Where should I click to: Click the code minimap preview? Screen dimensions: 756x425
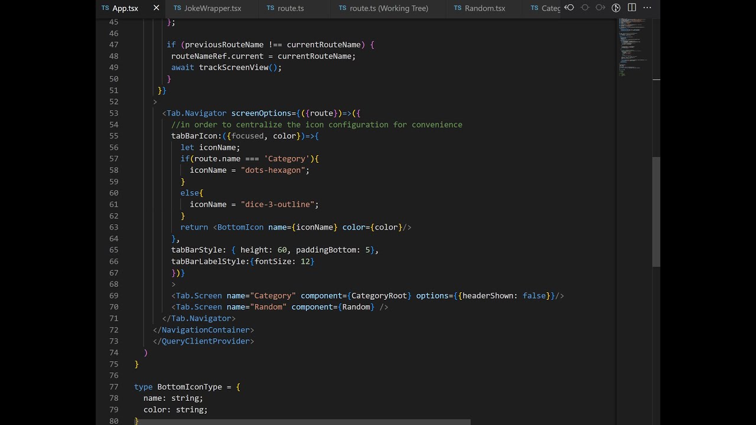point(634,47)
